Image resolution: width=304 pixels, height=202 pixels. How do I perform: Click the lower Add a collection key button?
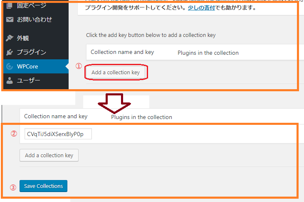coord(49,155)
